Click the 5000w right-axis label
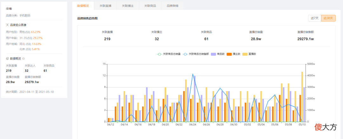 coord(311,64)
